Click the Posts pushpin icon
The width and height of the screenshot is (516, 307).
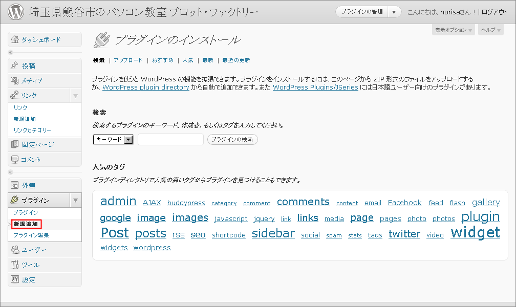click(x=14, y=65)
